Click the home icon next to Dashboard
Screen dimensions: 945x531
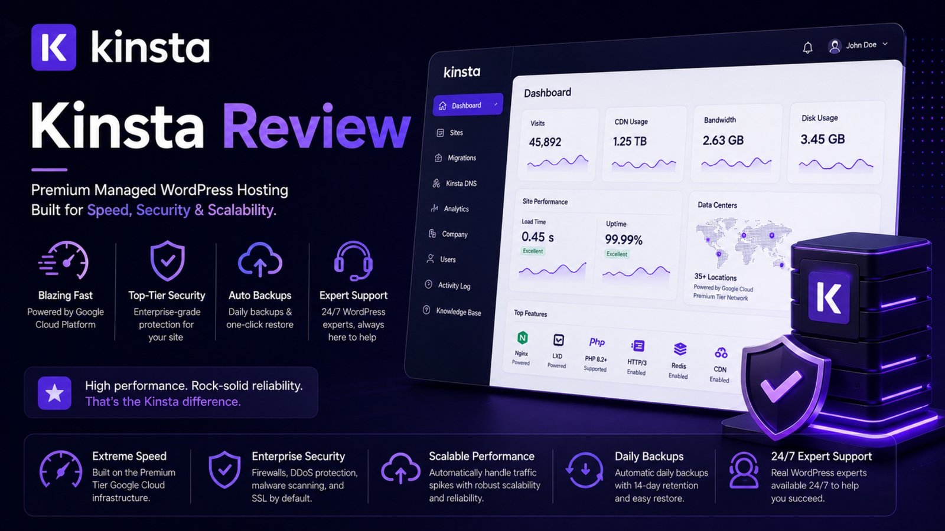(x=442, y=106)
